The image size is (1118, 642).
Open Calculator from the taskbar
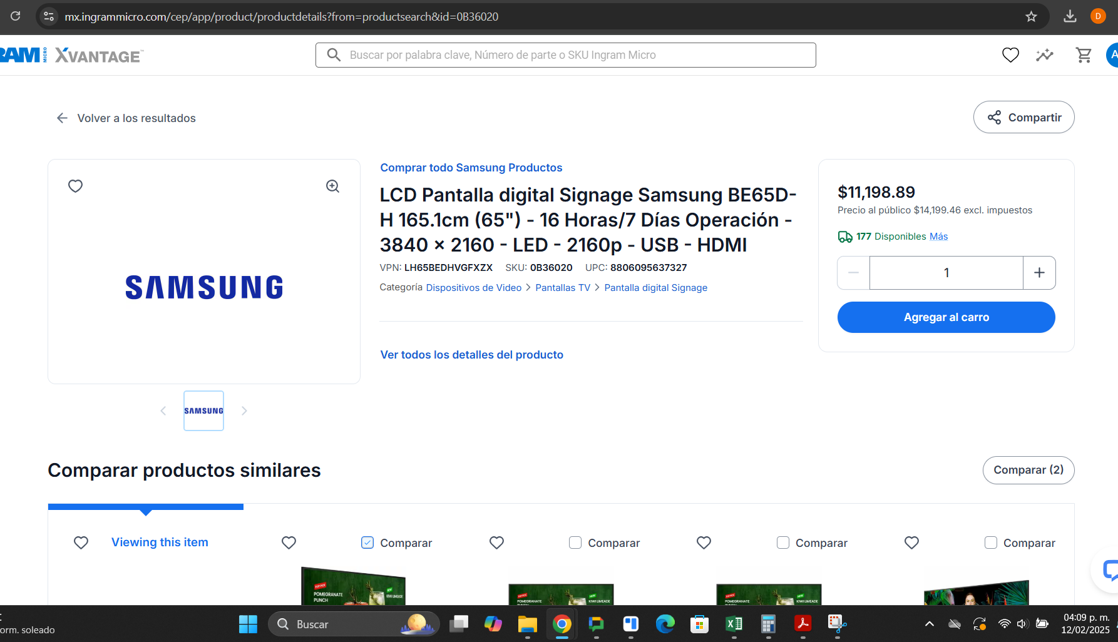pyautogui.click(x=768, y=624)
